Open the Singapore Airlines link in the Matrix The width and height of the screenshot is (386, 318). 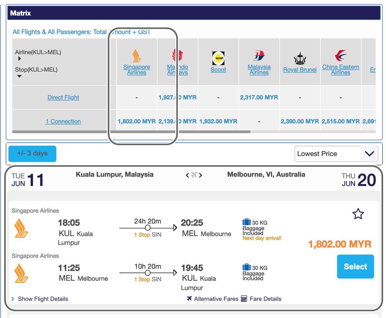[137, 70]
